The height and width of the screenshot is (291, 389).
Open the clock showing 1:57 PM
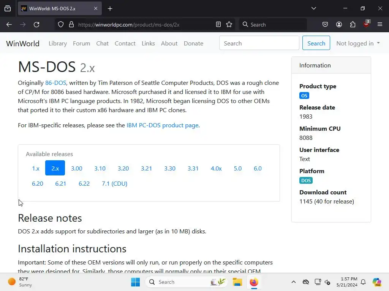(347, 282)
